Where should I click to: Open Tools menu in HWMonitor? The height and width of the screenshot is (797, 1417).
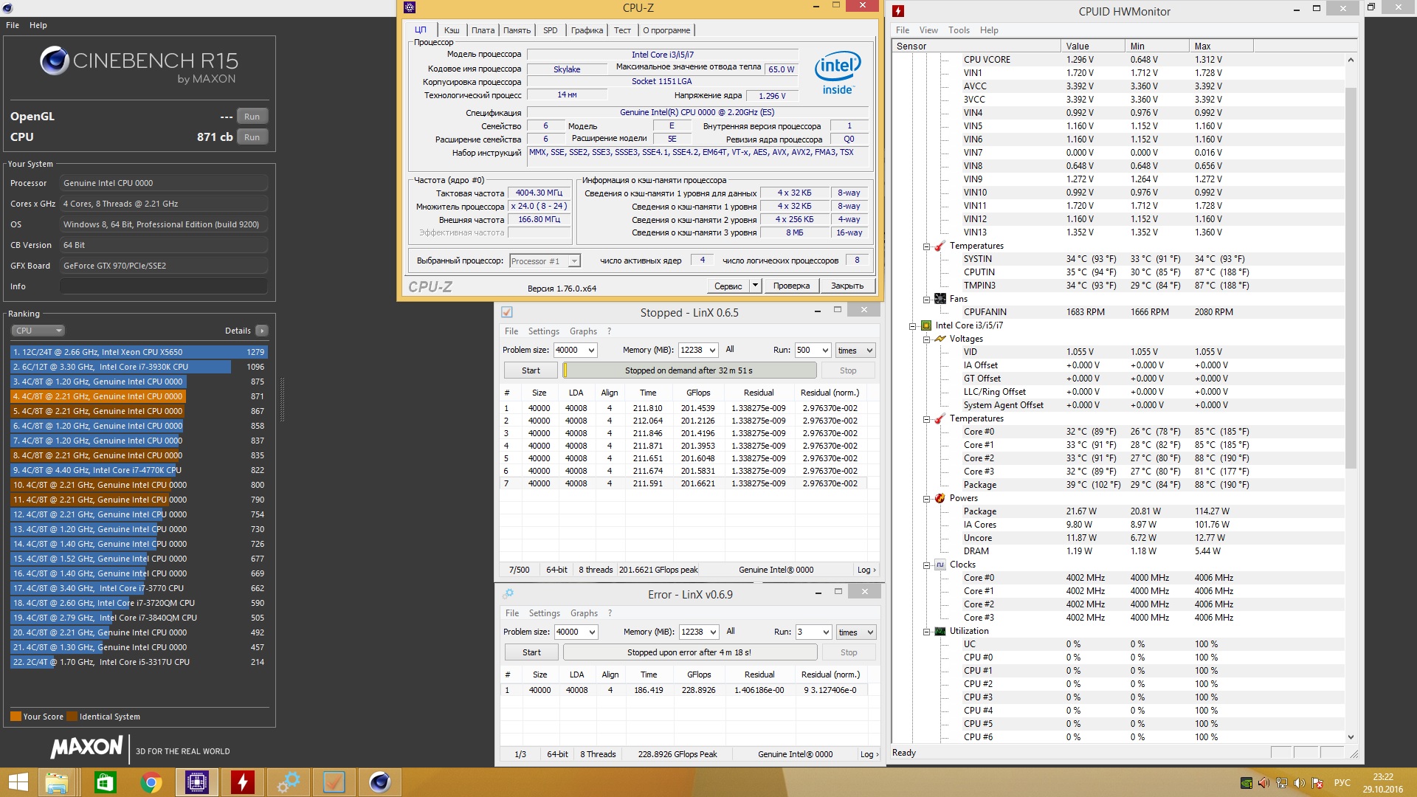[x=959, y=30]
